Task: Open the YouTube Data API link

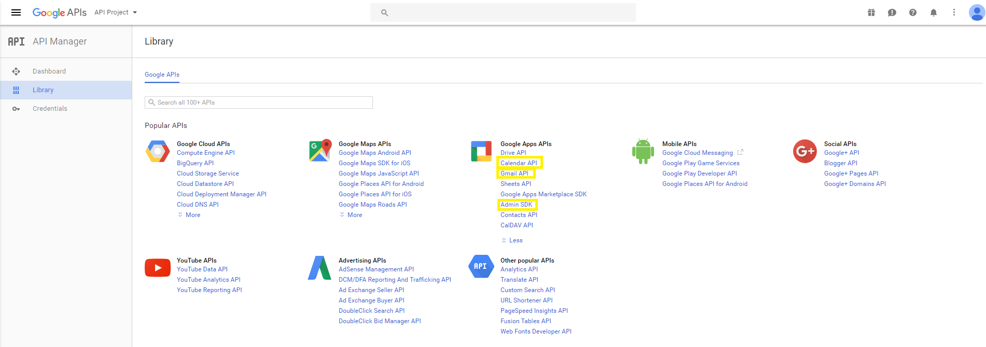Action: pos(202,269)
